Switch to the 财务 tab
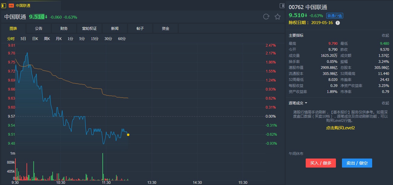 [x=64, y=29]
